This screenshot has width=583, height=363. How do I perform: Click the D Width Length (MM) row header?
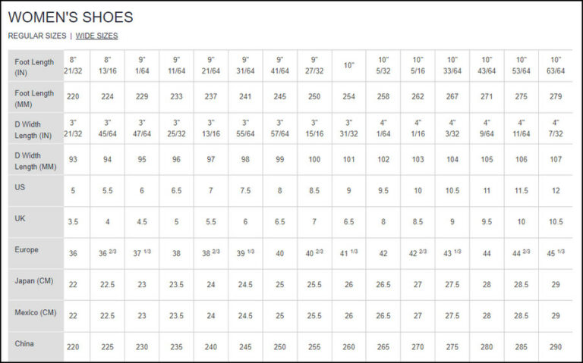34,160
